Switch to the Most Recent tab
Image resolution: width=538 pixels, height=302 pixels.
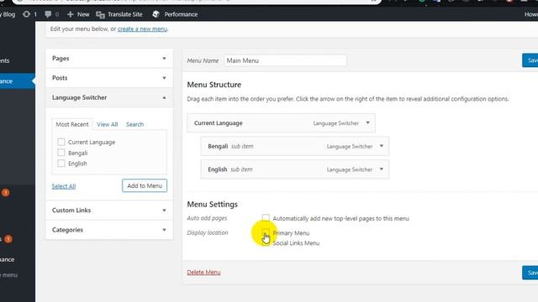click(72, 124)
